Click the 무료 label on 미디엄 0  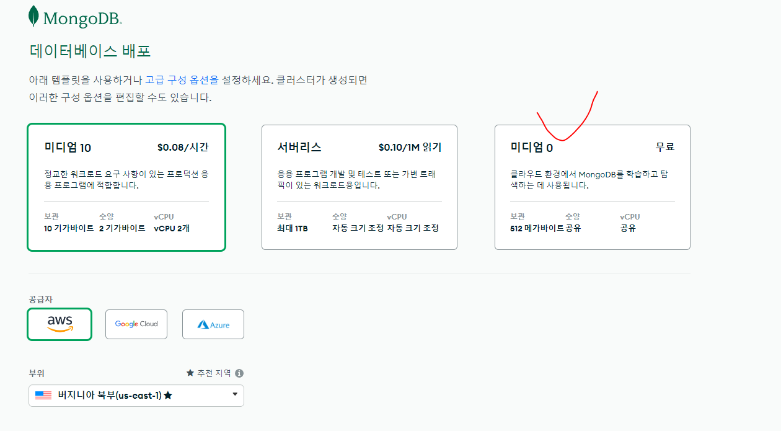pyautogui.click(x=665, y=148)
